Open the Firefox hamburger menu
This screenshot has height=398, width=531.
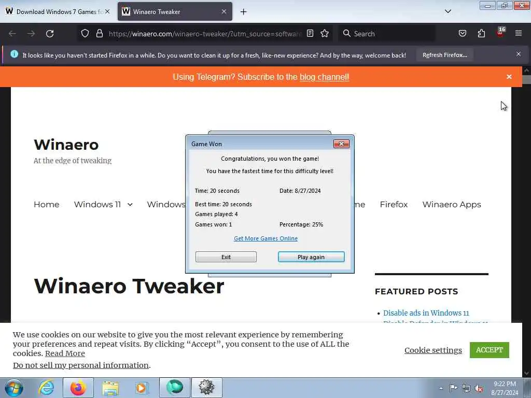pos(519,33)
